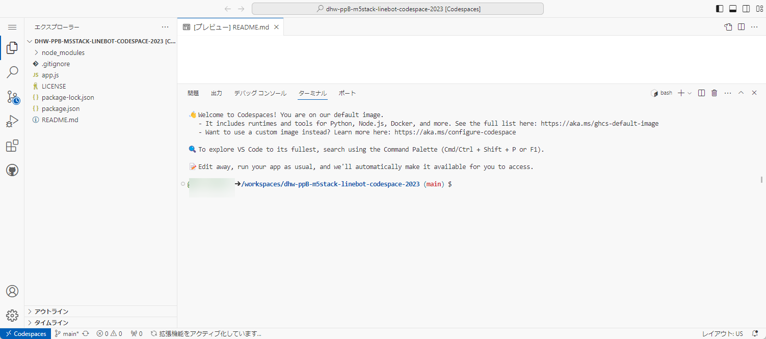
Task: Expand the node_modules folder
Action: (101, 52)
